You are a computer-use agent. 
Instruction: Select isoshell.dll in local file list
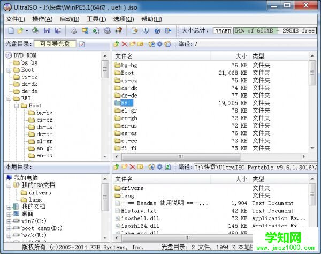(140, 218)
